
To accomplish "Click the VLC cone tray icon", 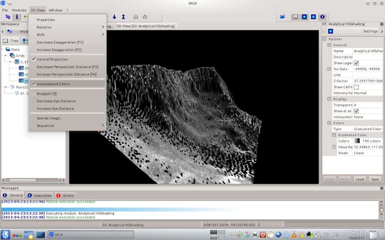I will tap(294, 235).
